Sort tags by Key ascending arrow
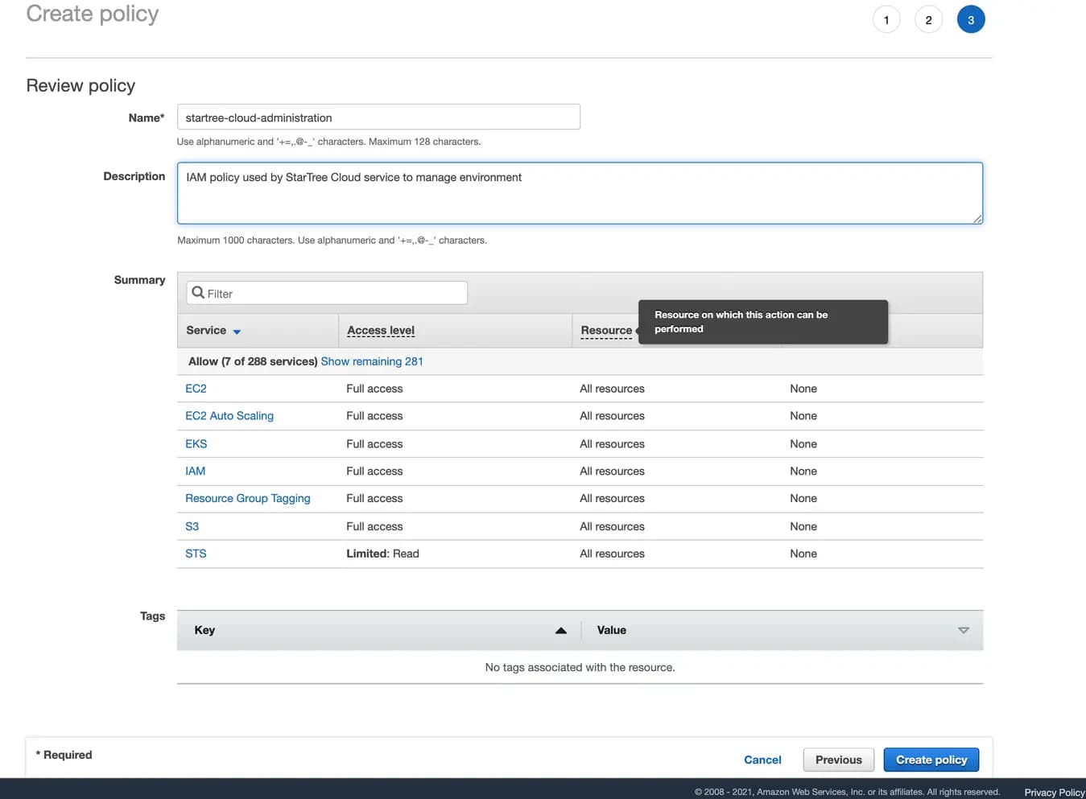 561,631
